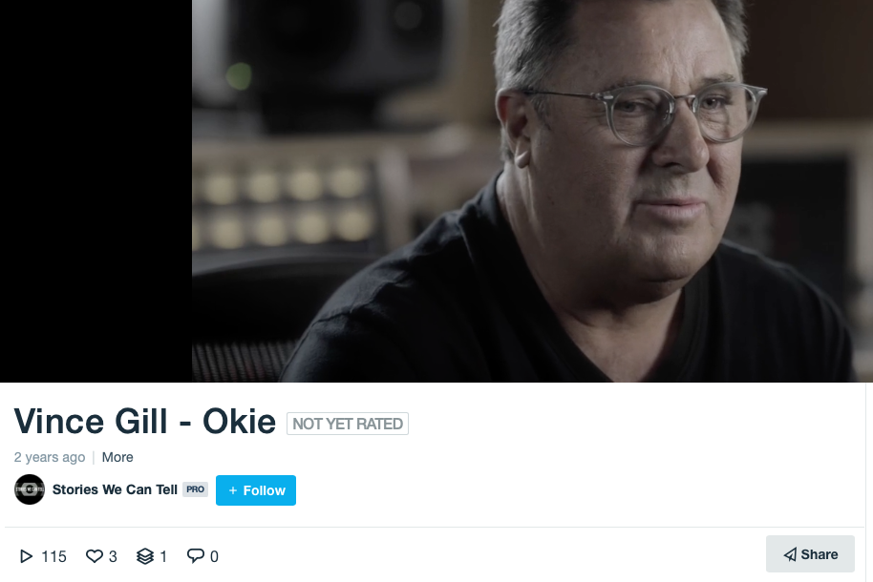Click the play count triangle icon
This screenshot has height=582, width=873.
click(26, 556)
